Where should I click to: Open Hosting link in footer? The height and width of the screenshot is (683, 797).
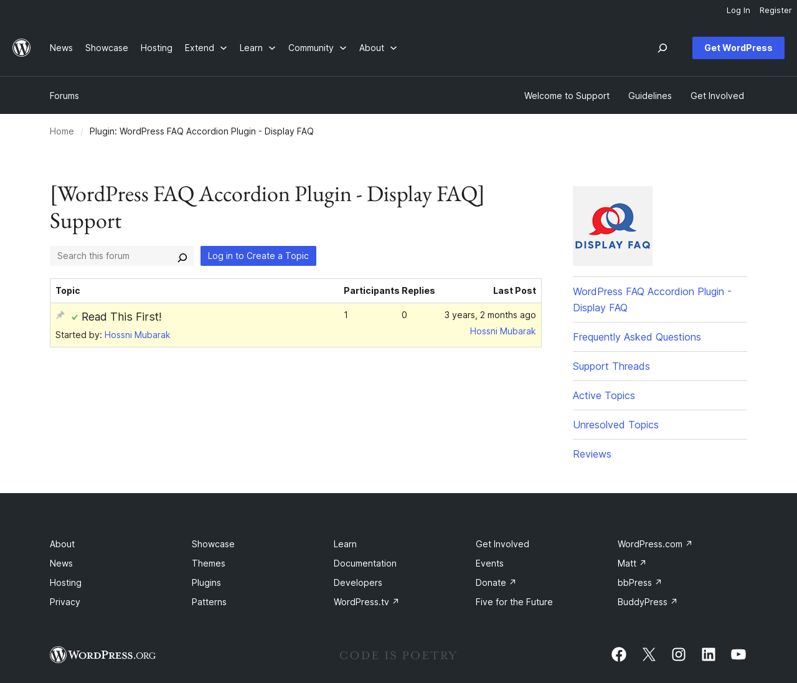(65, 583)
